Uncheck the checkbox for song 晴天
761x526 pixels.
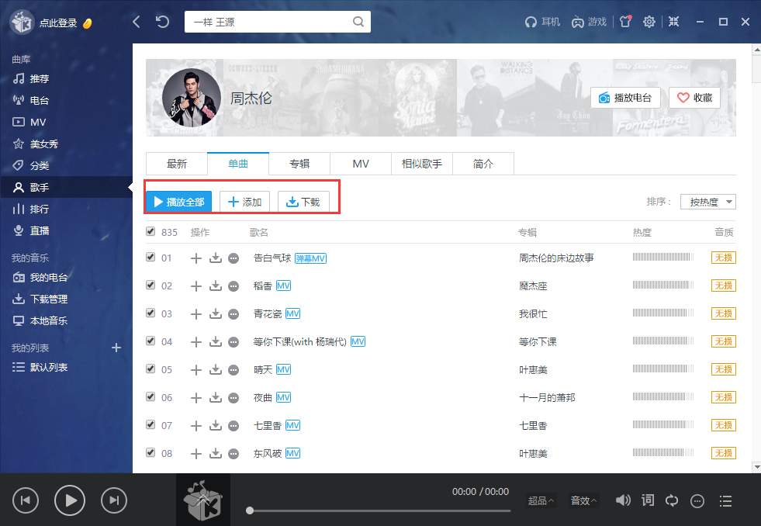click(x=150, y=369)
